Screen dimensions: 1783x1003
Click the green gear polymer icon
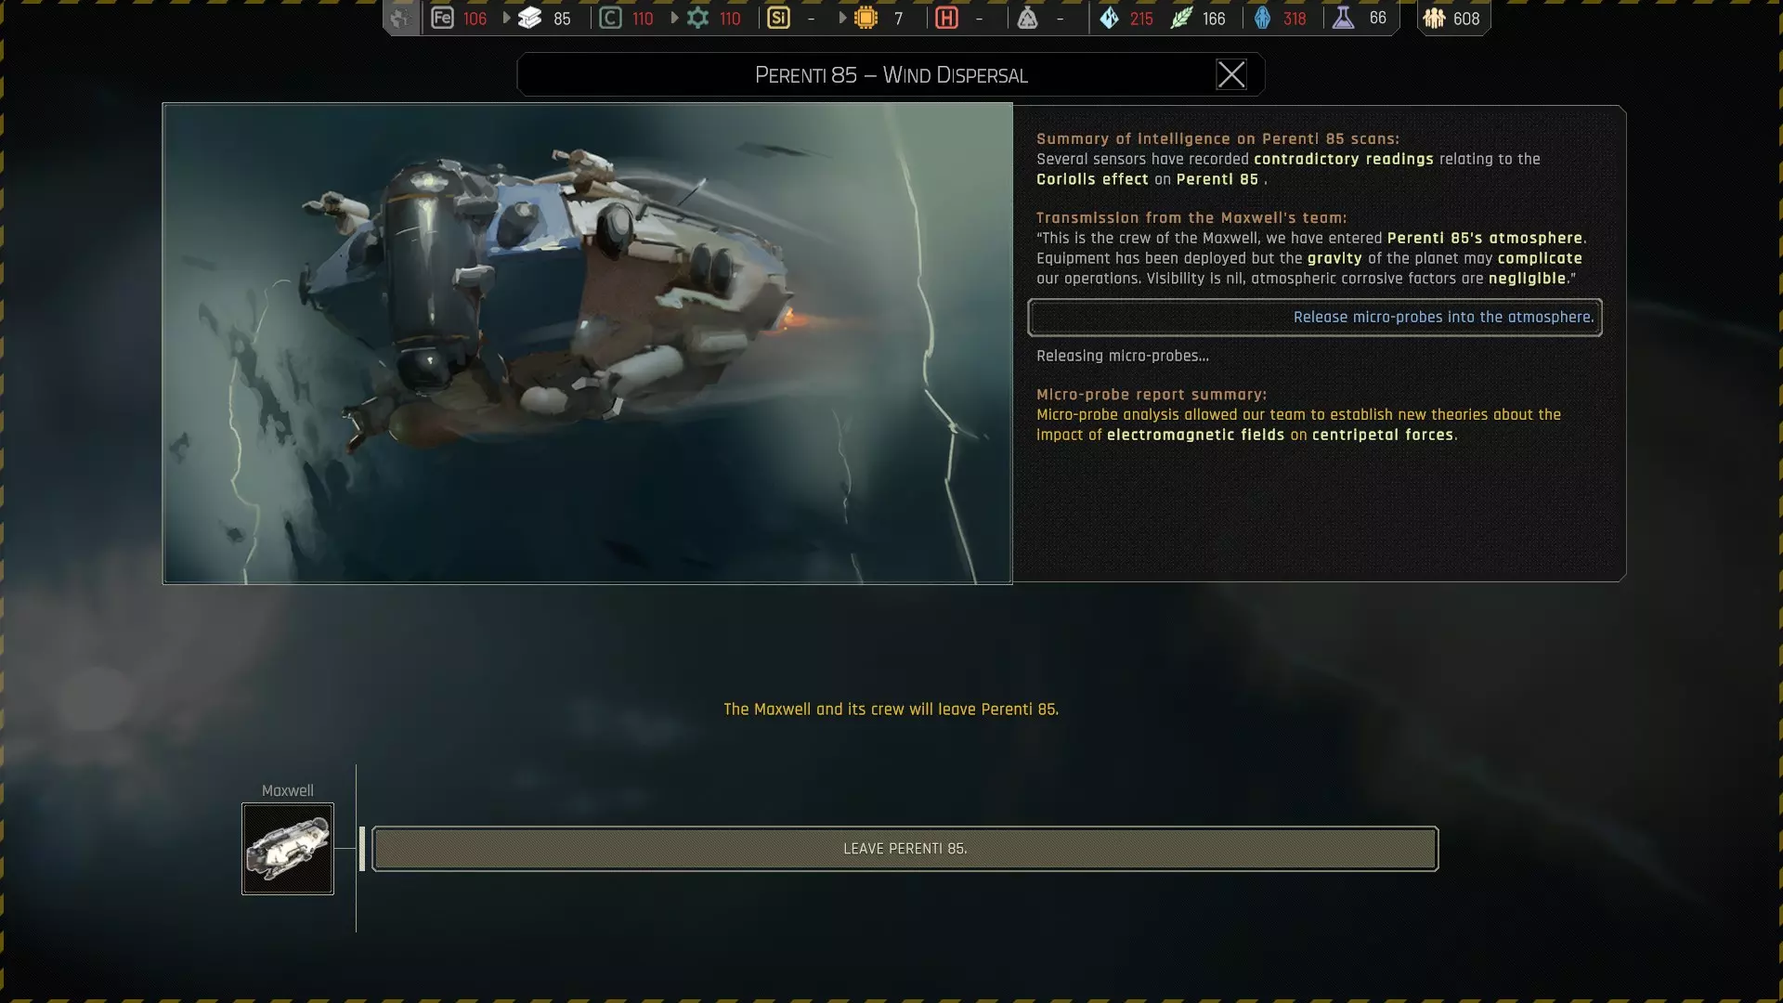point(697,18)
